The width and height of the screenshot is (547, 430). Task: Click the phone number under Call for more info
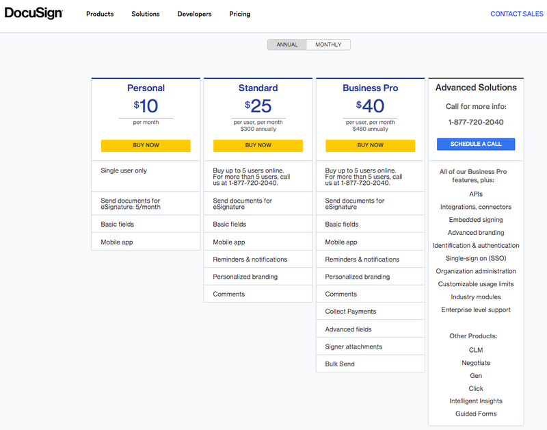pos(476,123)
